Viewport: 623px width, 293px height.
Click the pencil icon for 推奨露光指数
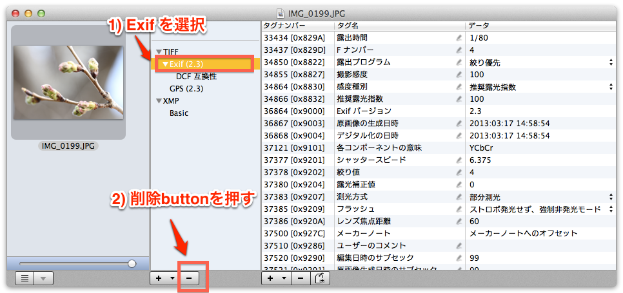[x=459, y=99]
